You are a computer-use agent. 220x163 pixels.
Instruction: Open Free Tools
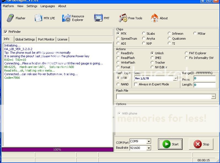click(x=131, y=18)
